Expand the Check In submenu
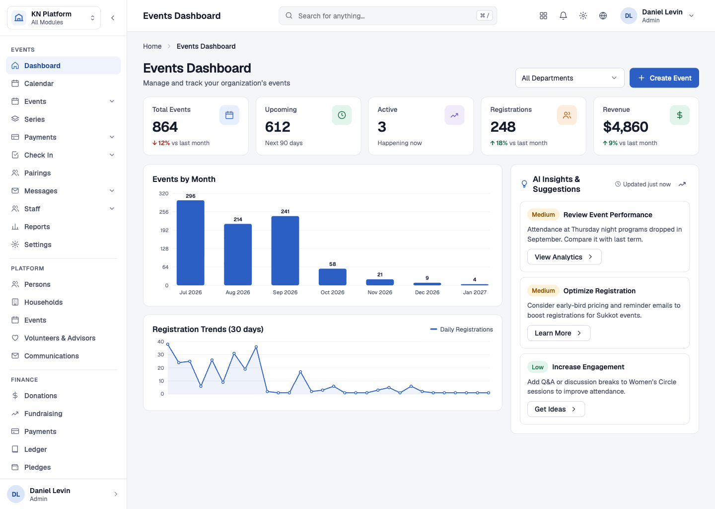715x509 pixels. [112, 155]
